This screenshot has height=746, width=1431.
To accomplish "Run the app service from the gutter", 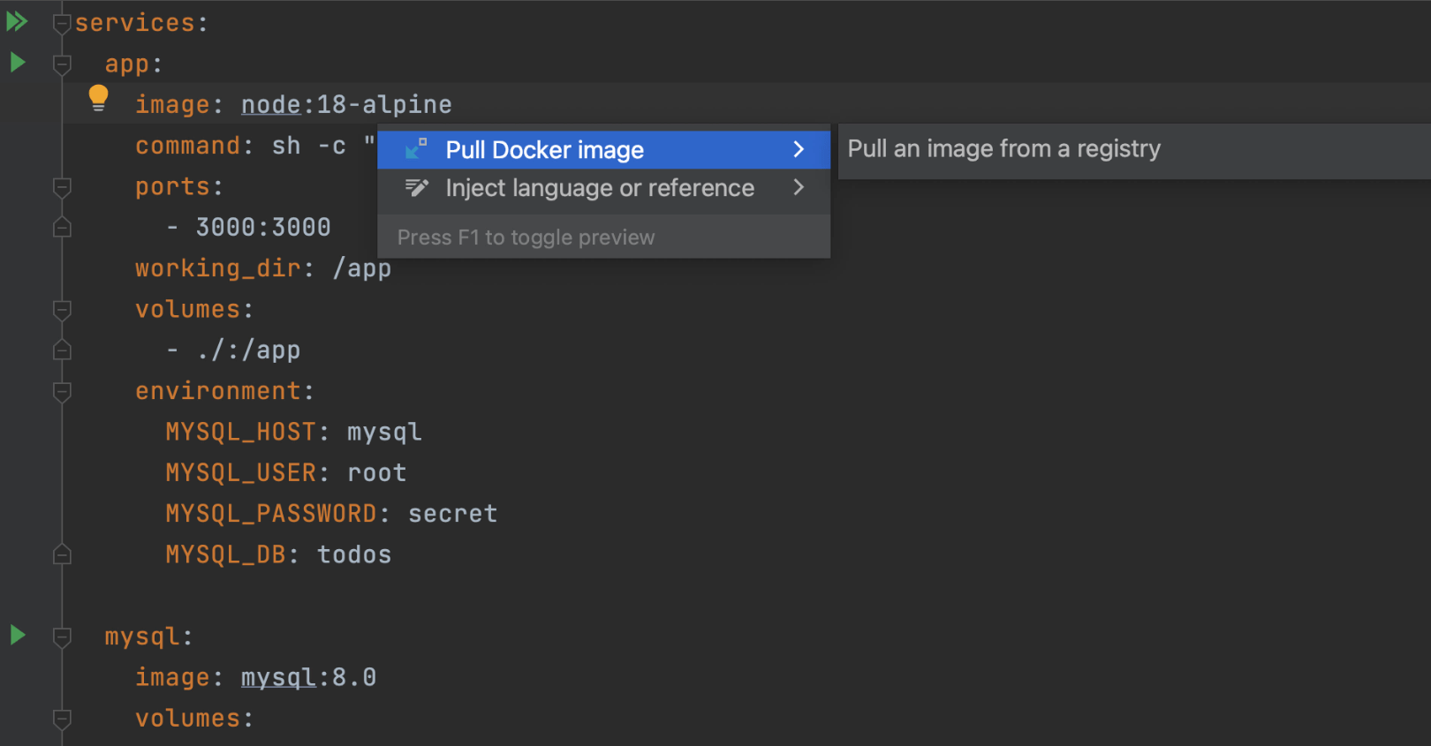I will pyautogui.click(x=17, y=63).
